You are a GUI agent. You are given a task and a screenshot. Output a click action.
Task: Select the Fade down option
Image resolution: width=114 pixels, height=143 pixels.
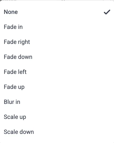57,57
